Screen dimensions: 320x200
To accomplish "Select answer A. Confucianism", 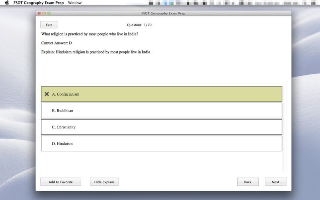I will click(x=162, y=94).
